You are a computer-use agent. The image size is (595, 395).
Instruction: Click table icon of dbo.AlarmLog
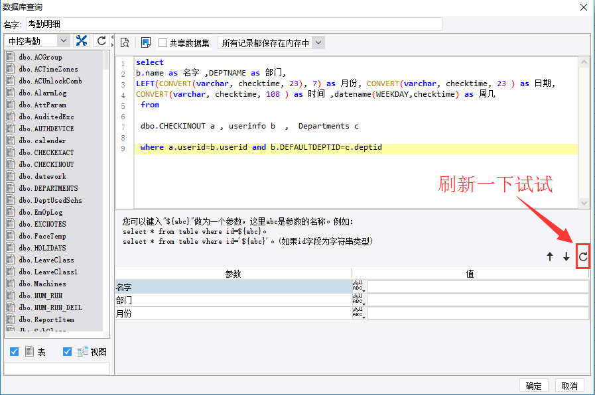pos(11,93)
